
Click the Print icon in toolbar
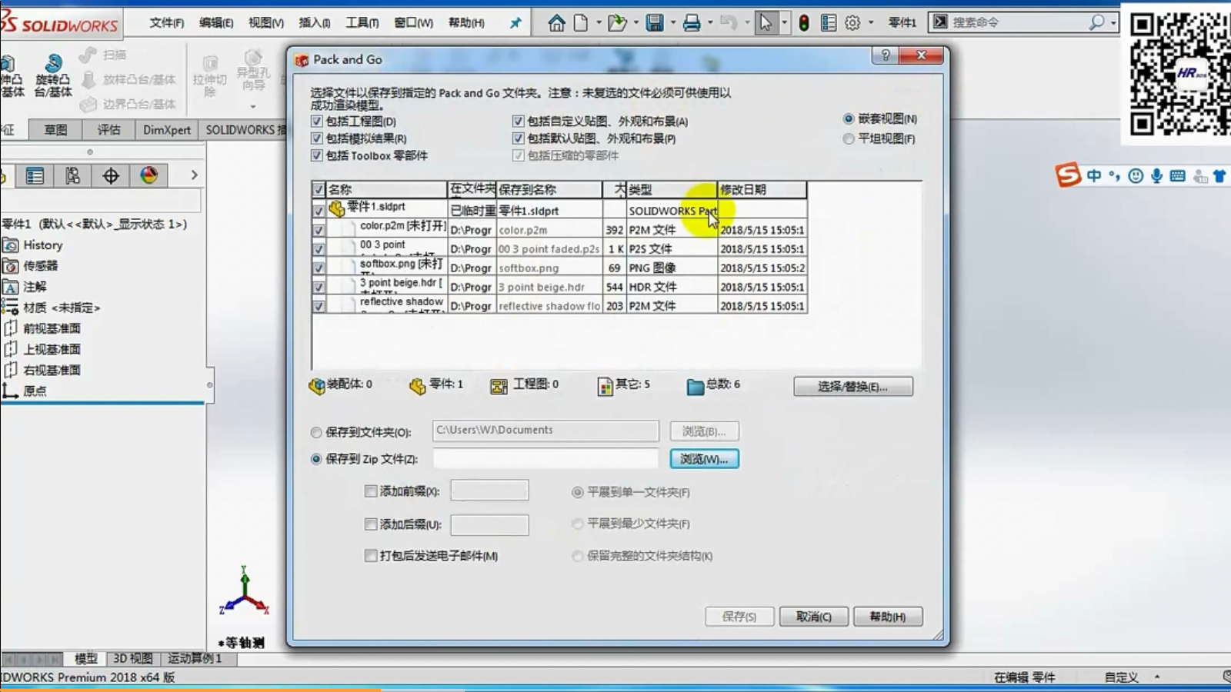pos(692,23)
